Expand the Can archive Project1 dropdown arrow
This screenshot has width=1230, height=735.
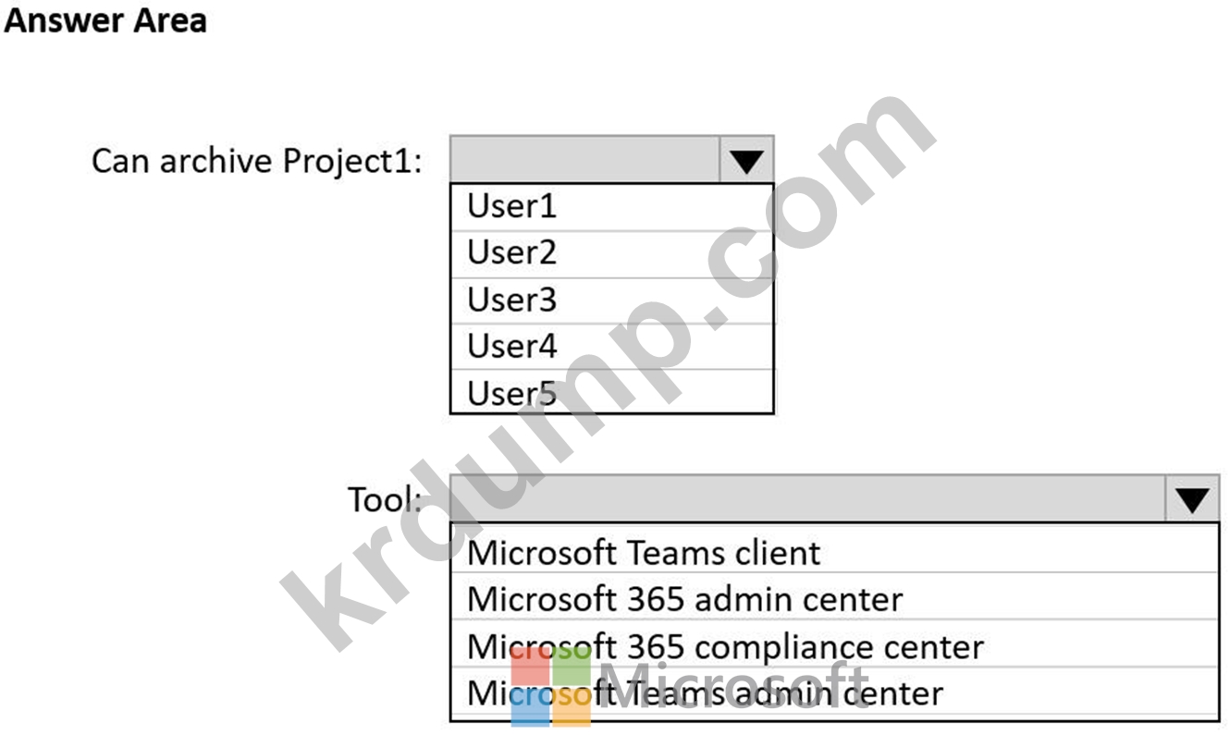745,161
